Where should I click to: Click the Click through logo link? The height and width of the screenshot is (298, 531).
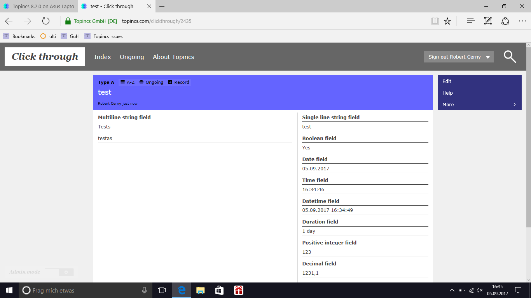(x=45, y=57)
